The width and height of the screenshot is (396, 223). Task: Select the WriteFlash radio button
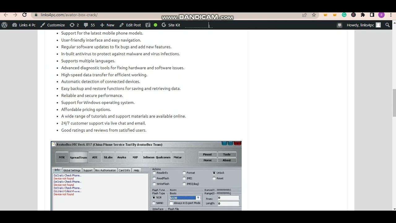tap(154, 184)
